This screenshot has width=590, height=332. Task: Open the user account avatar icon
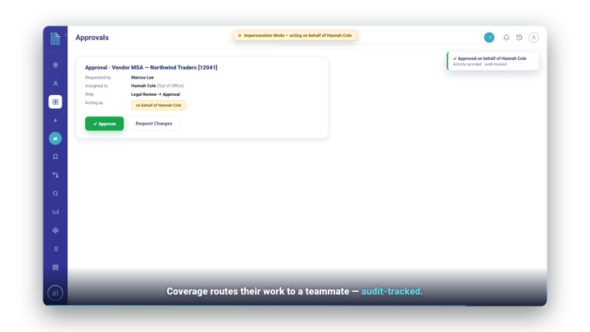533,37
